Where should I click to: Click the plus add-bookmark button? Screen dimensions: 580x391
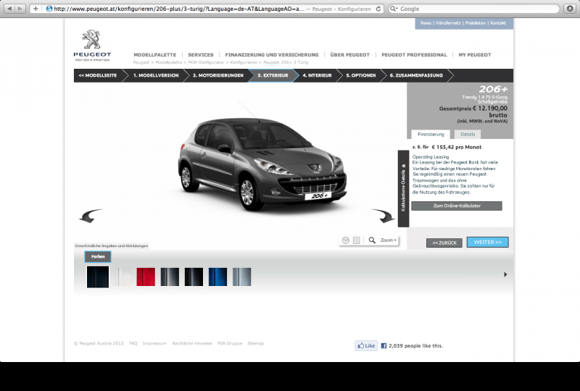pos(36,9)
